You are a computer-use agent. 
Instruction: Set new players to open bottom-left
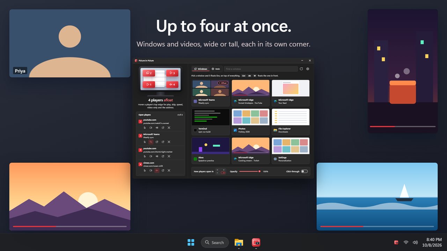(x=218, y=173)
